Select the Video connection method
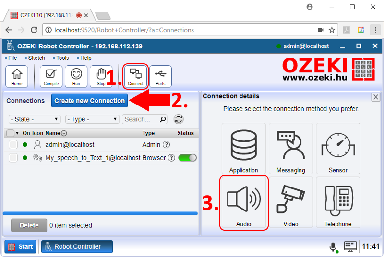384x257 pixels. (x=291, y=202)
